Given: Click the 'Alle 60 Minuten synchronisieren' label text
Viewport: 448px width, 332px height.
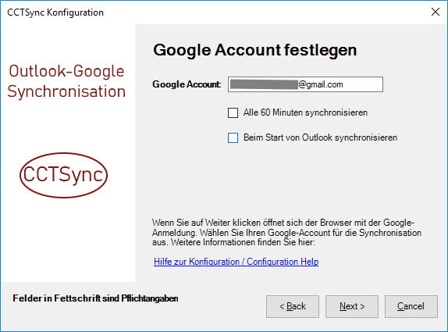Looking at the screenshot, I should click(x=305, y=112).
